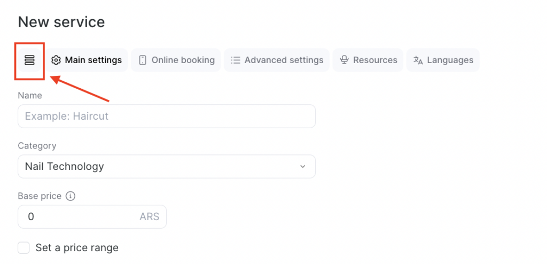Viewport: 547px width, 264px height.
Task: Click the 'Set a price range' label text
Action: click(x=77, y=248)
